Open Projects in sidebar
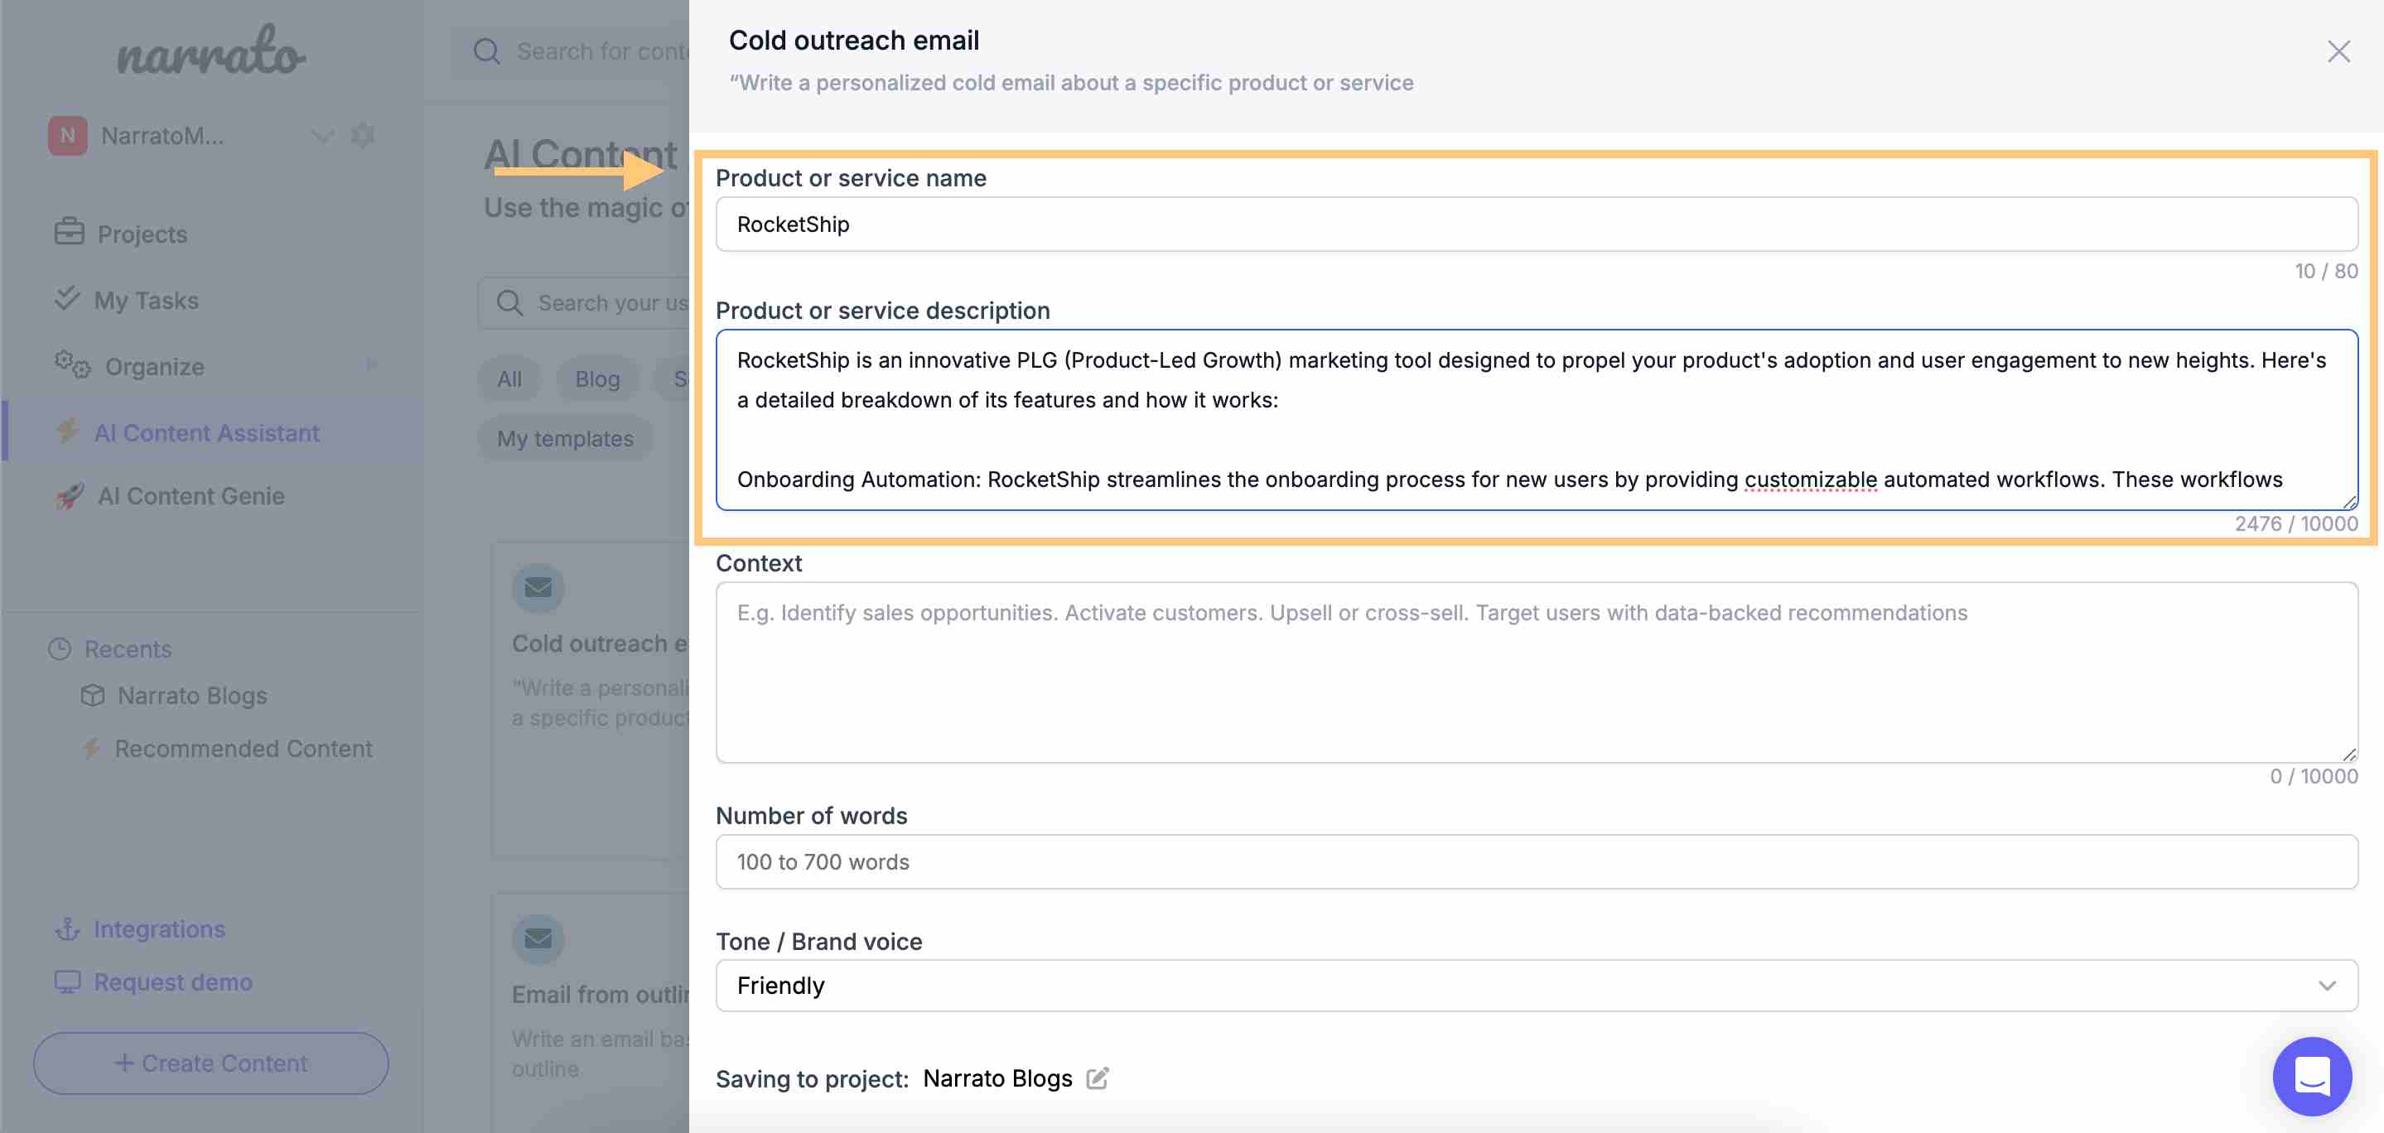2384x1133 pixels. (142, 234)
